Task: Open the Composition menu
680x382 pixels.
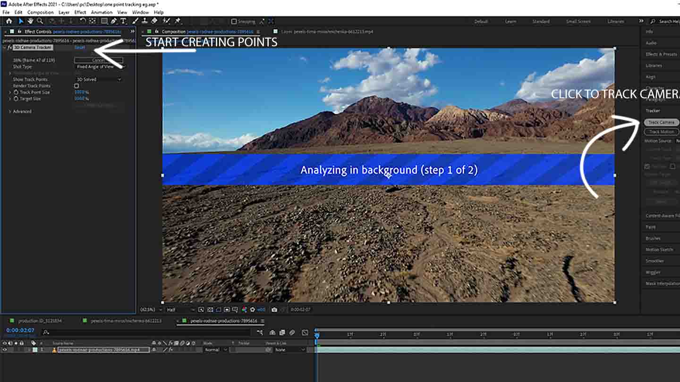Action: pos(40,12)
